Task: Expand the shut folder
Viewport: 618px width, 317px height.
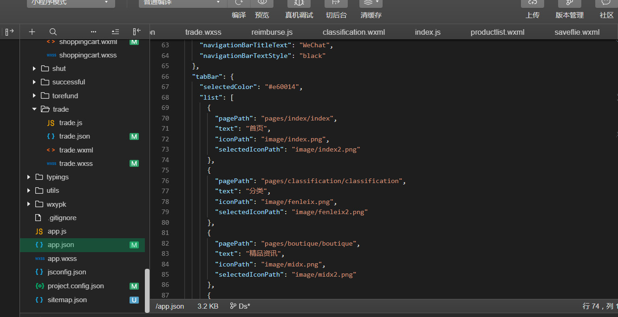Action: [x=34, y=69]
